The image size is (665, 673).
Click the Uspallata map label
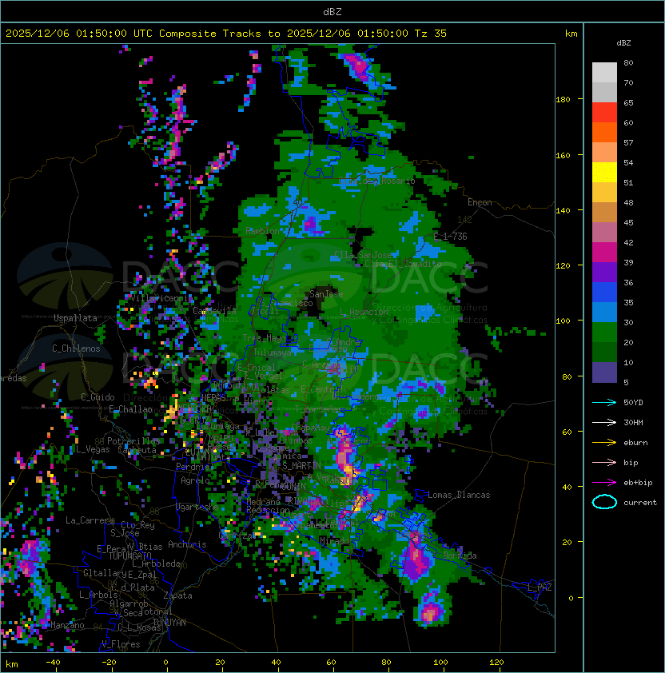click(76, 318)
